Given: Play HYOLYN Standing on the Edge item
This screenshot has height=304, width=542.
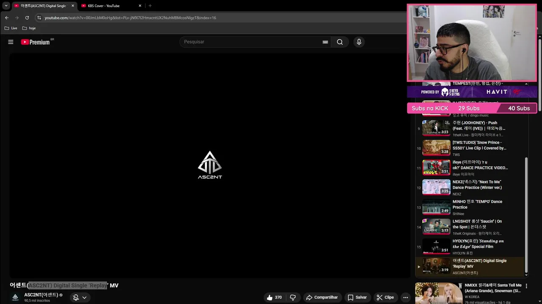Looking at the screenshot, I should tap(470, 247).
